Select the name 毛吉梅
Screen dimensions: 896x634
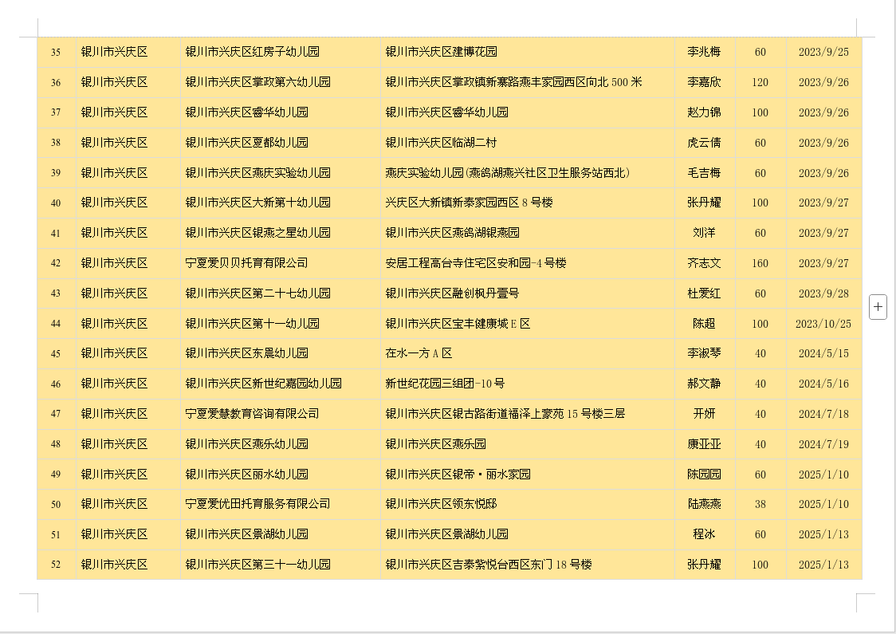704,173
